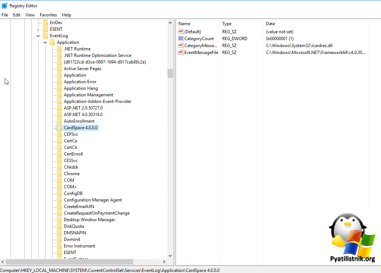The height and width of the screenshot is (273, 381).
Task: Click the CategoryMessageFile value icon
Action: (180, 46)
